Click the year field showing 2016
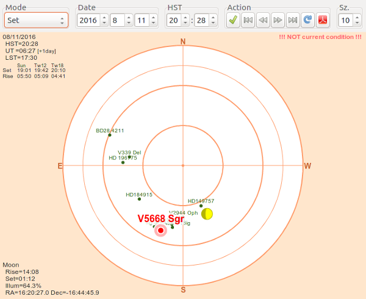 [88, 20]
